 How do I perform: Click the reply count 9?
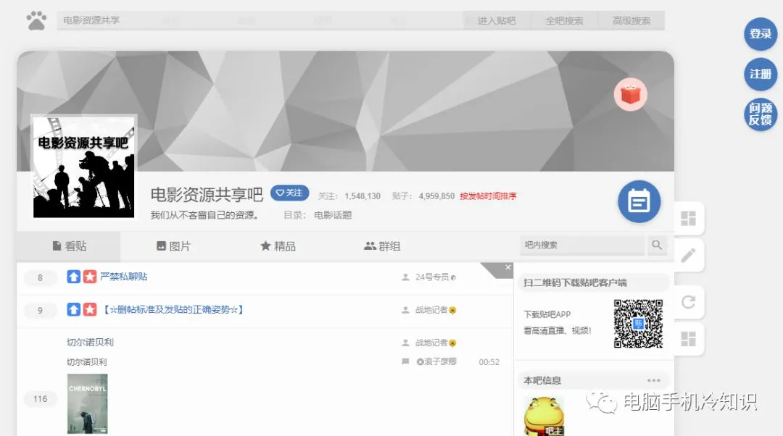tap(41, 310)
